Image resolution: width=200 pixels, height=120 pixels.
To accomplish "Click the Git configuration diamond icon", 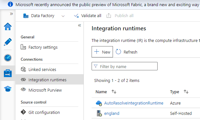I will (23, 112).
